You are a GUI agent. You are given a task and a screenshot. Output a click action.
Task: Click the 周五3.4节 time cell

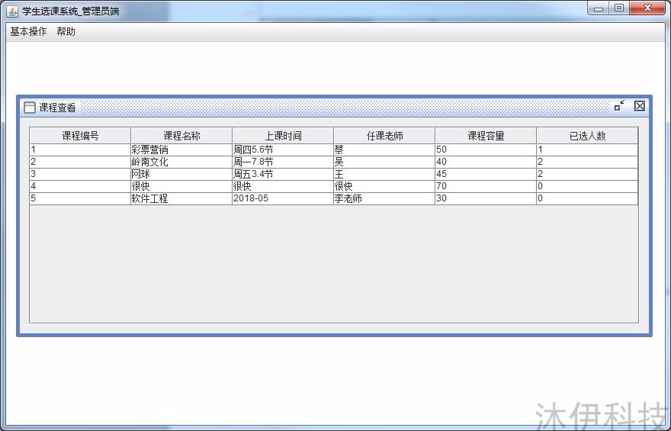283,174
